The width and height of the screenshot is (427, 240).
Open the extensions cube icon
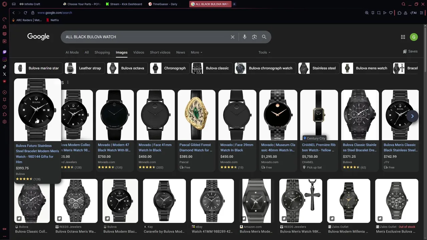point(399,13)
